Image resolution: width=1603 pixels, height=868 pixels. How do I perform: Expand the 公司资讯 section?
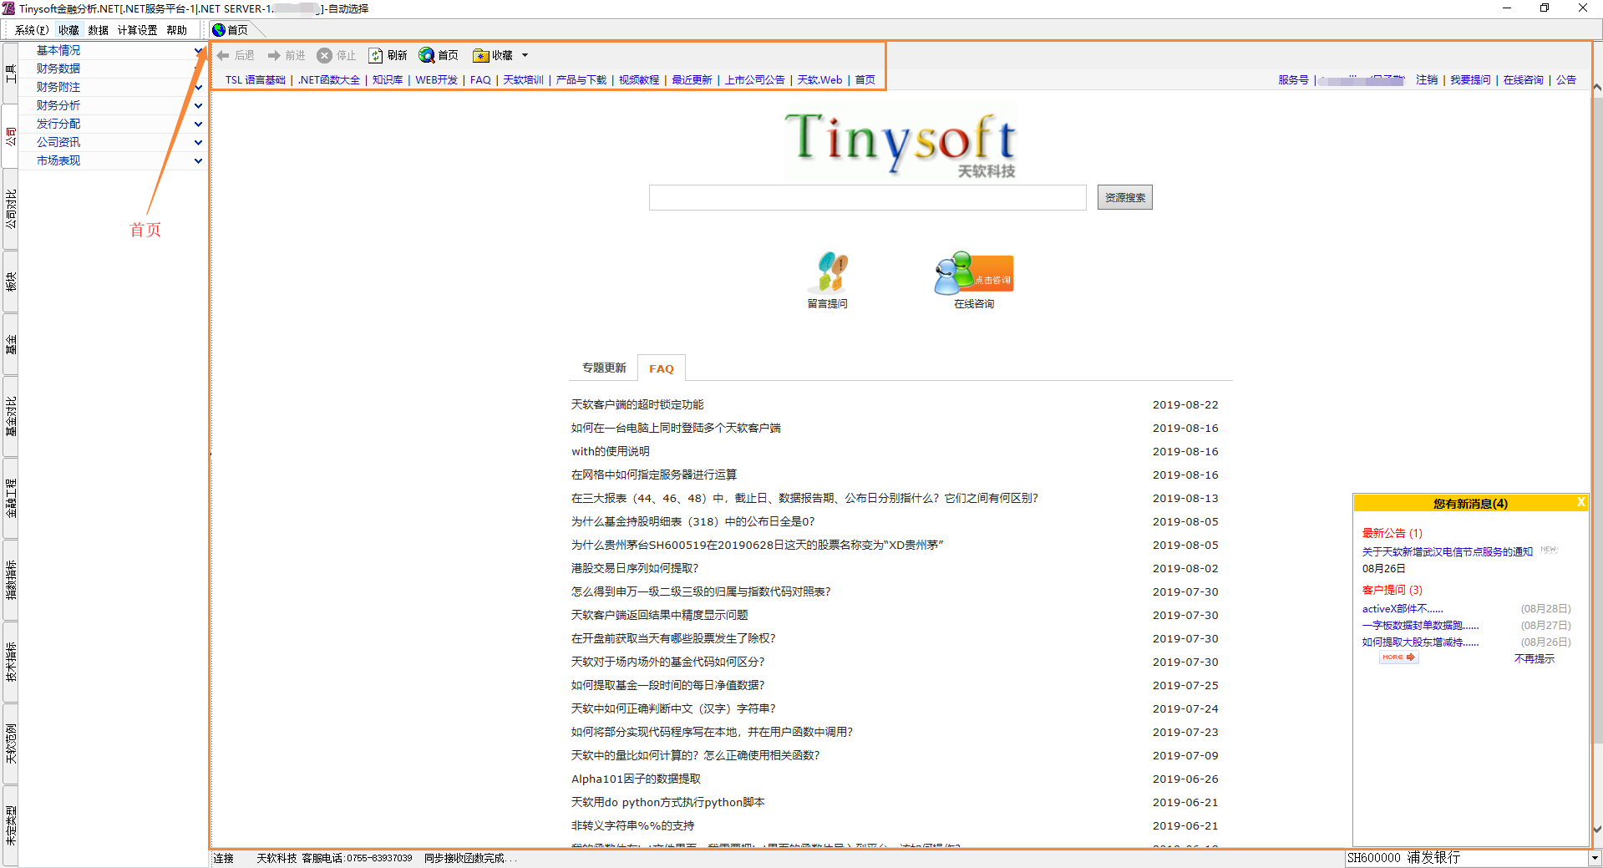click(x=198, y=142)
